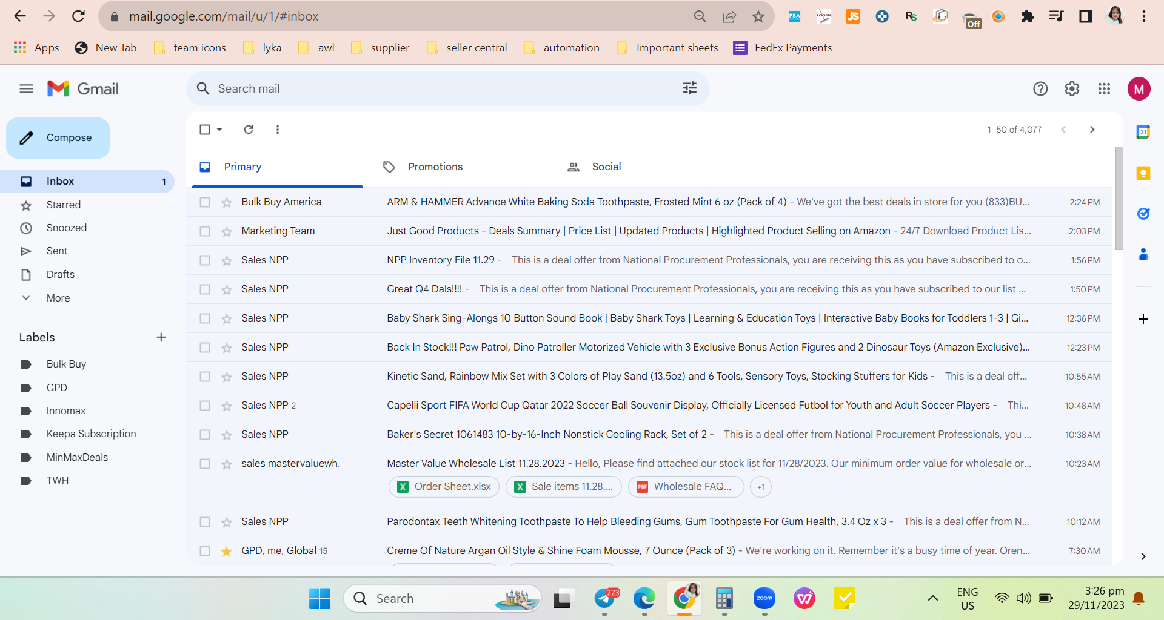The width and height of the screenshot is (1164, 620).
Task: Check the NPP Inventory File 11.29 email
Action: click(205, 260)
